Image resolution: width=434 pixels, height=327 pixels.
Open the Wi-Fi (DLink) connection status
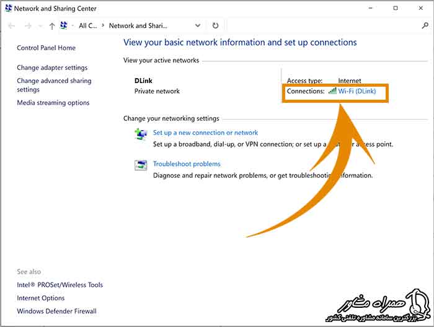[x=356, y=91]
